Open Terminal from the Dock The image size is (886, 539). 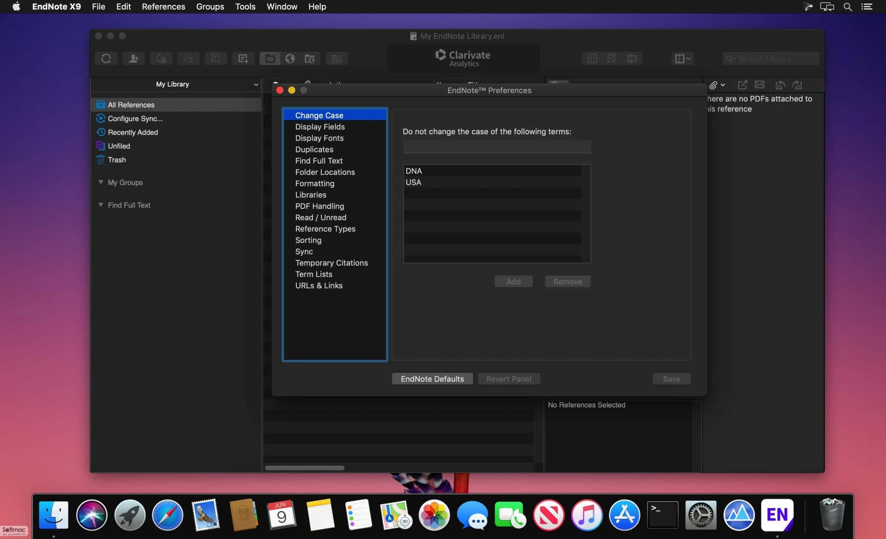click(663, 515)
